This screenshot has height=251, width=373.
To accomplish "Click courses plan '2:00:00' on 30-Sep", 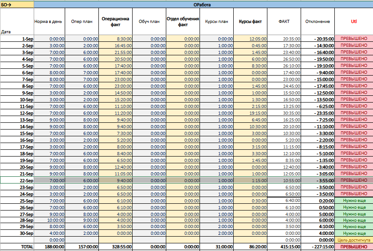I will click(x=217, y=233).
